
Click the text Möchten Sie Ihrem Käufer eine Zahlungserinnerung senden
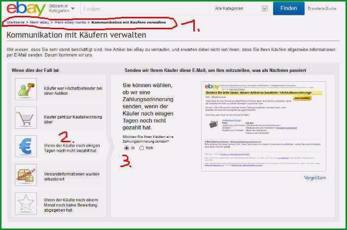tap(148, 139)
